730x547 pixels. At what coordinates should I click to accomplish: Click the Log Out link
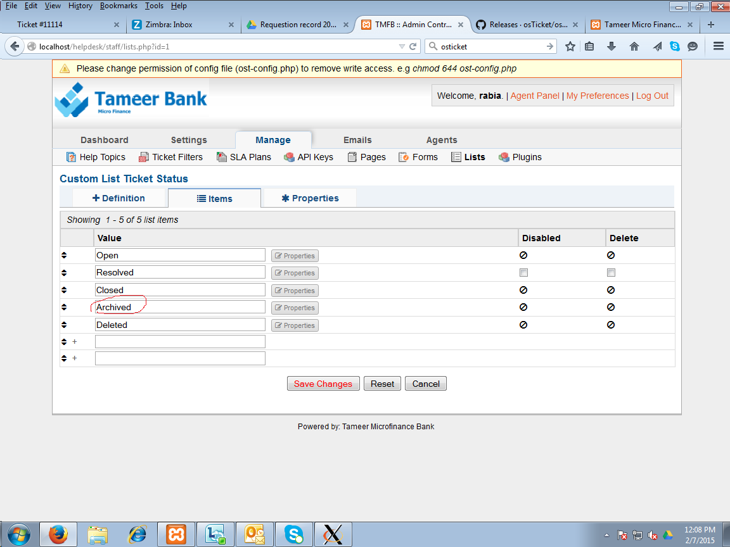click(x=652, y=96)
